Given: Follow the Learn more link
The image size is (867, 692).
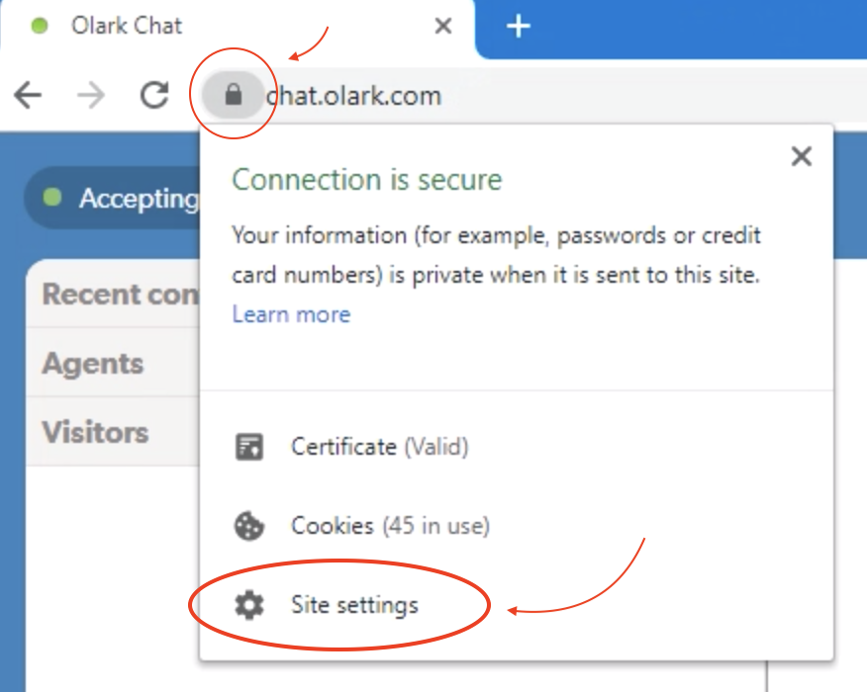Looking at the screenshot, I should (x=291, y=314).
